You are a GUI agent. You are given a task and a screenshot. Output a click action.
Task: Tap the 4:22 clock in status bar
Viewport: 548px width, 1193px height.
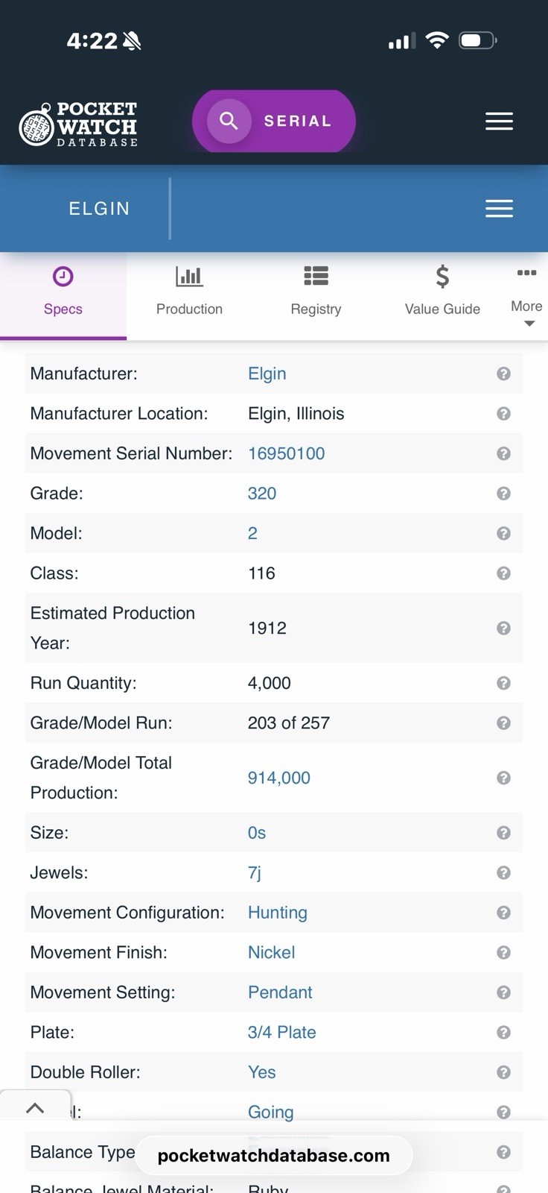[x=92, y=40]
